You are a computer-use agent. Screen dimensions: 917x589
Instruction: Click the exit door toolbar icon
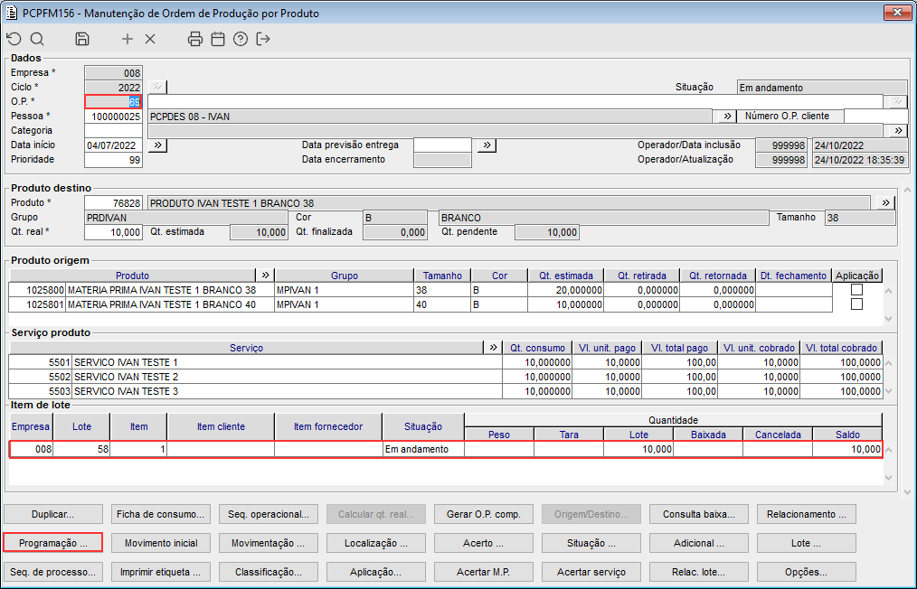tap(263, 39)
